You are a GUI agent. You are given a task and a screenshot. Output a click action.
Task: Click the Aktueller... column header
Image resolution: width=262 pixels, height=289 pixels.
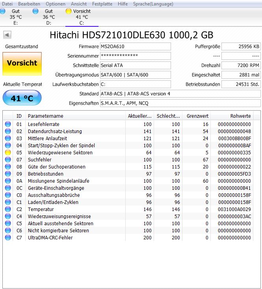tap(139, 116)
